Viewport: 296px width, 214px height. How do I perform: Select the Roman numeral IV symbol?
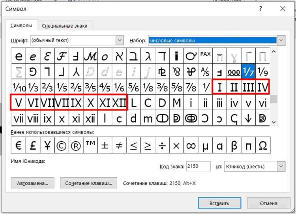[262, 87]
